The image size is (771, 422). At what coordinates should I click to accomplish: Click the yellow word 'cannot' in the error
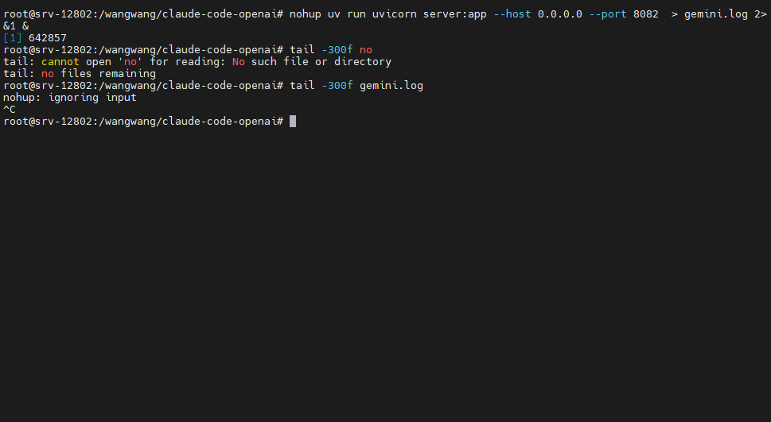60,62
